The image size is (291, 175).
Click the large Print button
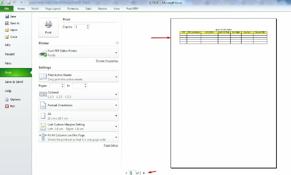[48, 28]
